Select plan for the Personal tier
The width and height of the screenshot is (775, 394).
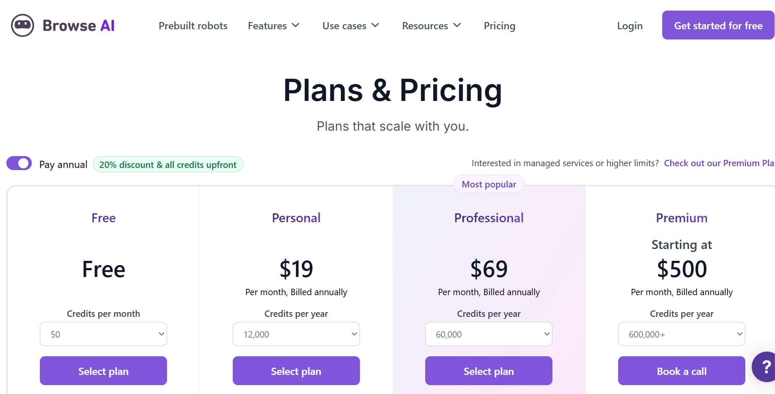point(296,371)
